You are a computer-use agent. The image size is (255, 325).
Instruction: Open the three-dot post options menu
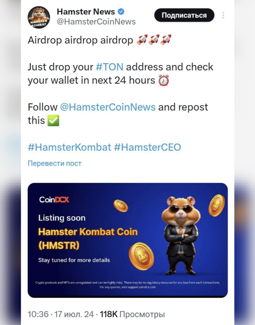click(x=223, y=15)
